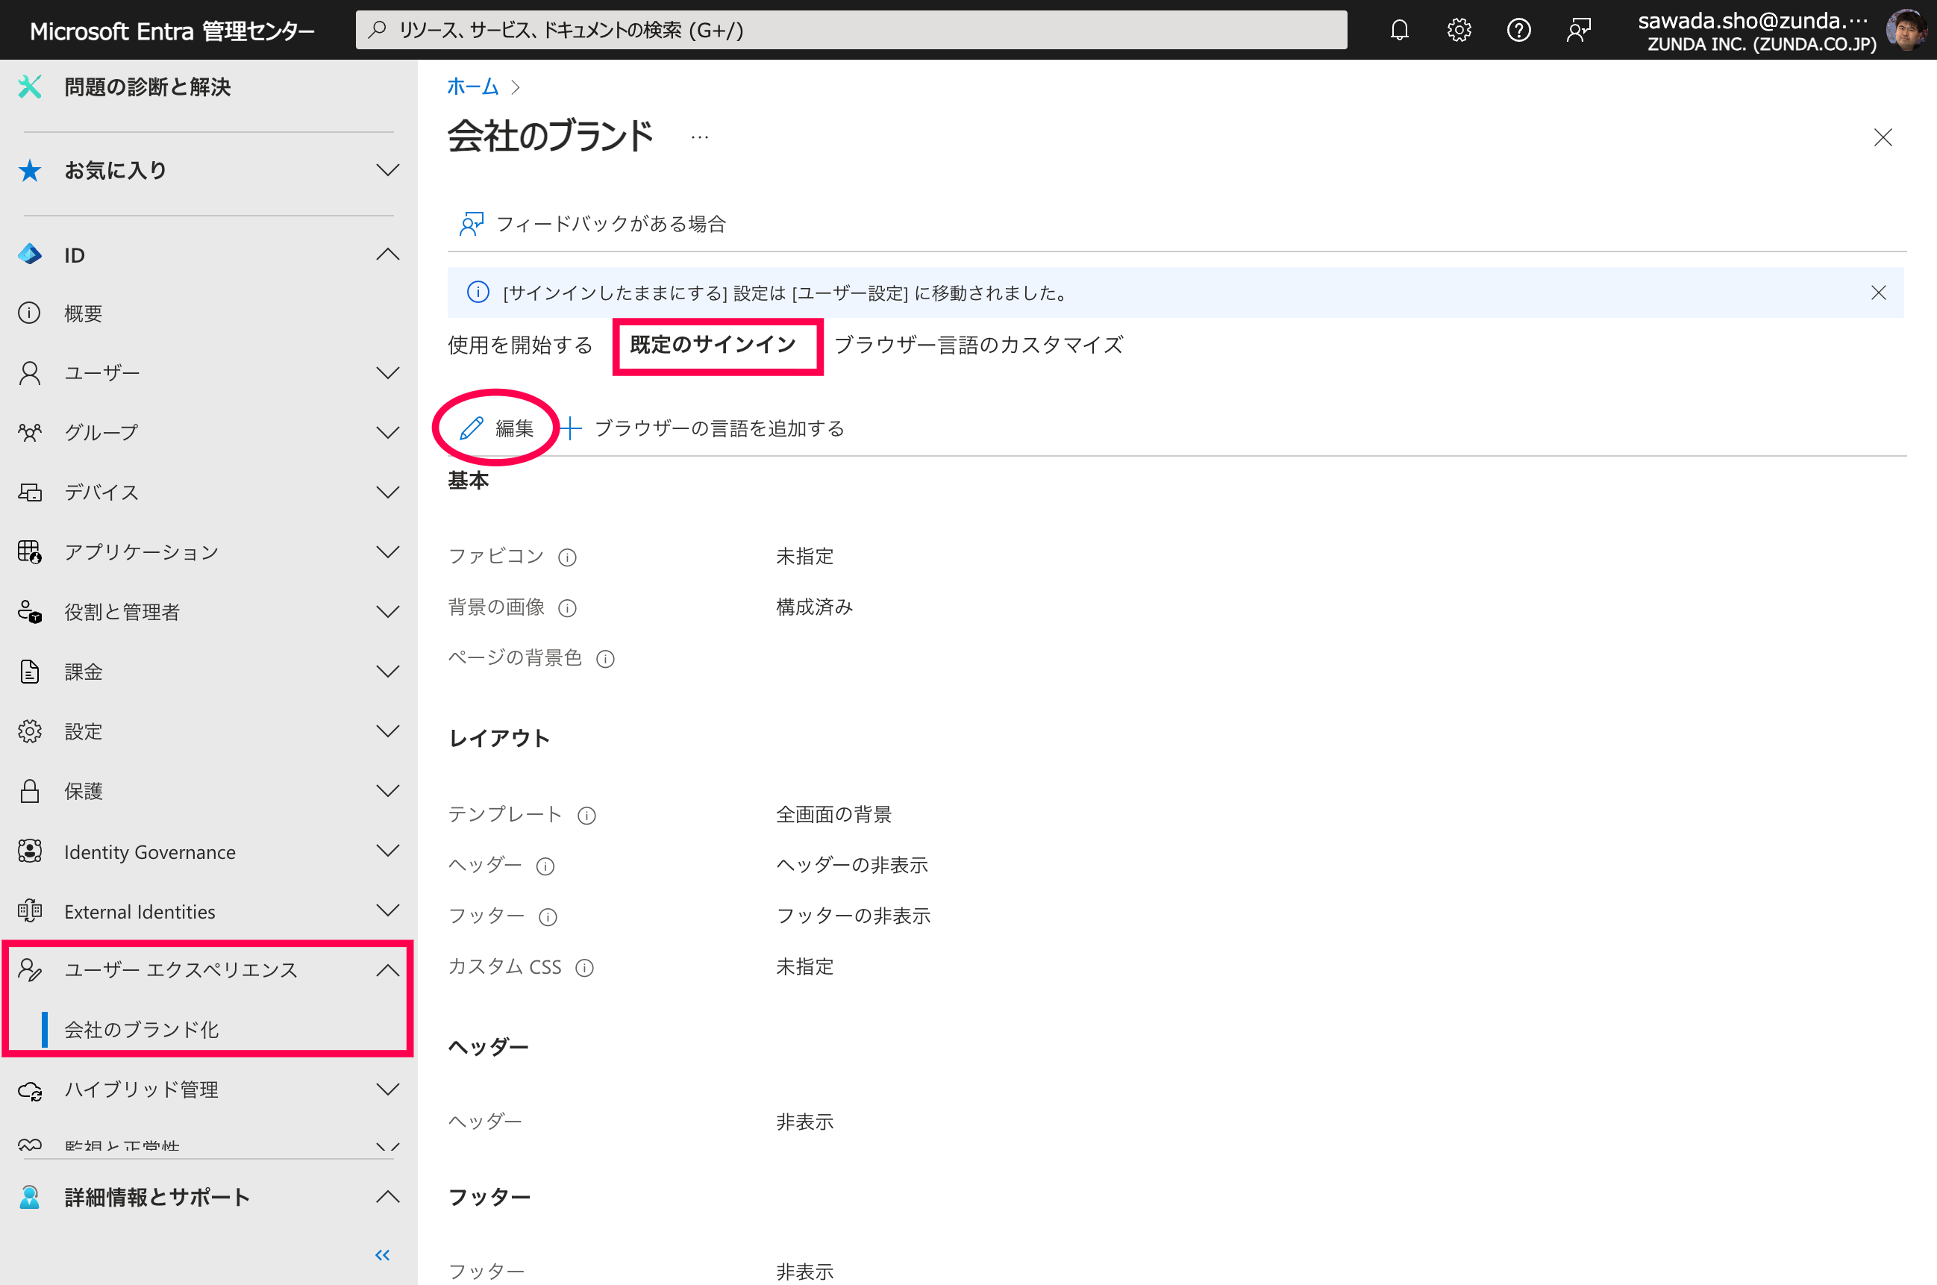Image resolution: width=1937 pixels, height=1285 pixels.
Task: Click the info icon next to ファビコン
Action: coord(567,557)
